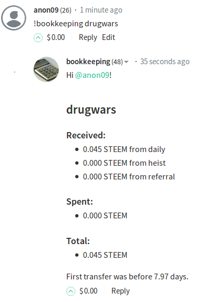The image size is (208, 302).
Task: Click anon09's reputation score (26)
Action: [x=66, y=10]
